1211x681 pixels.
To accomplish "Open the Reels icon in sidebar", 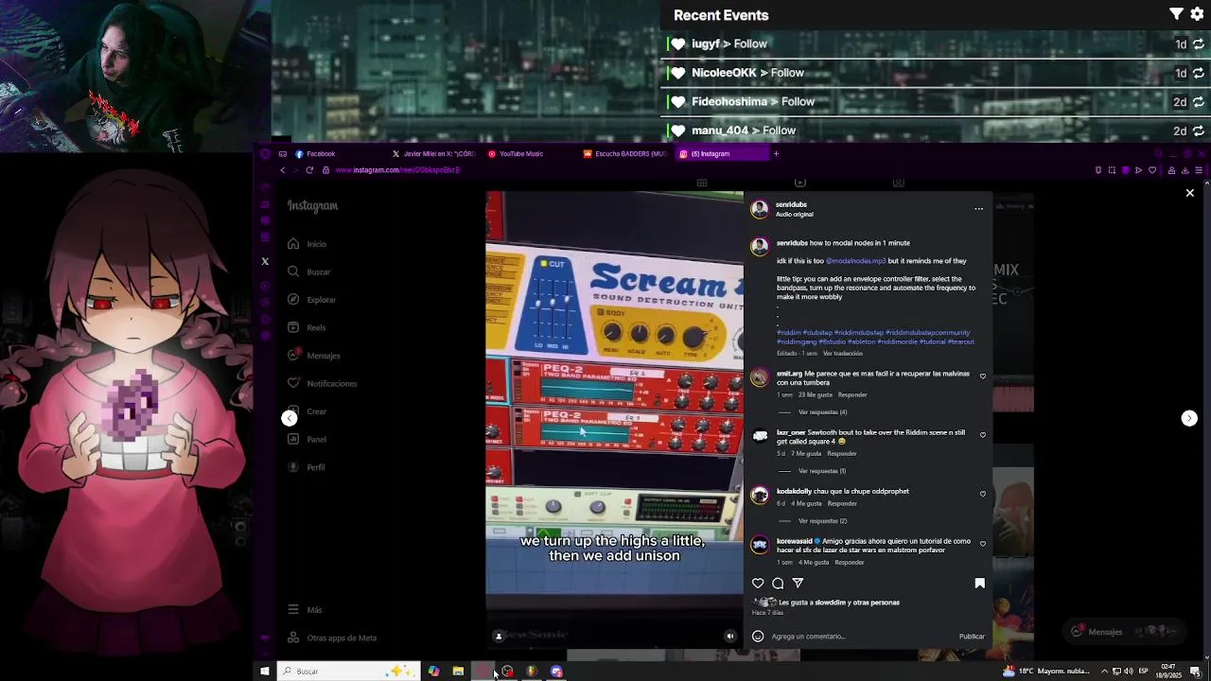I will tap(293, 327).
